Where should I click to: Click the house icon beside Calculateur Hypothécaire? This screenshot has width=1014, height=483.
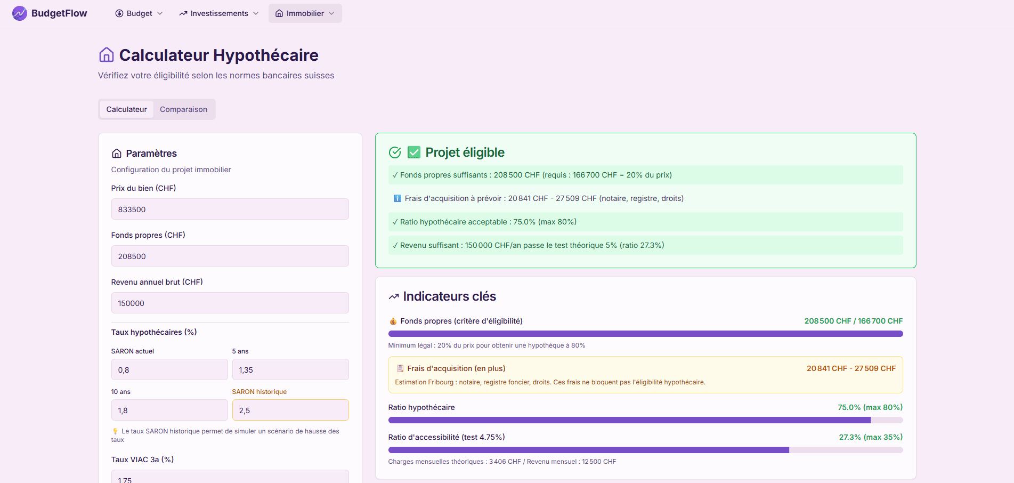point(107,55)
